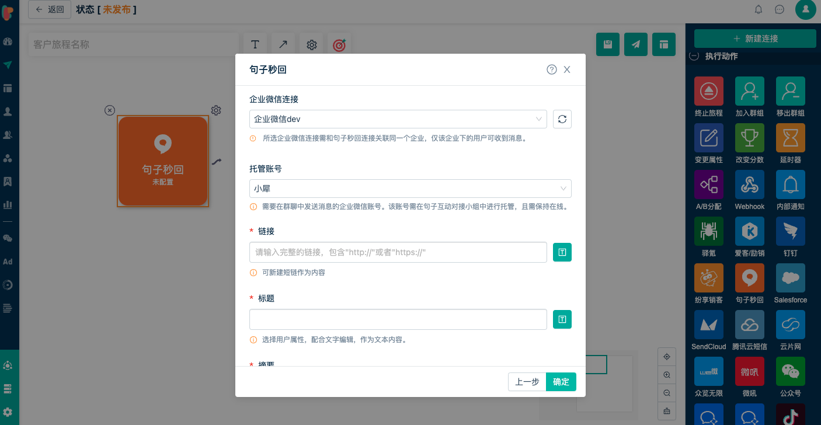This screenshot has width=821, height=425.
Task: Open the journey settings gear in toolbar
Action: pos(311,44)
